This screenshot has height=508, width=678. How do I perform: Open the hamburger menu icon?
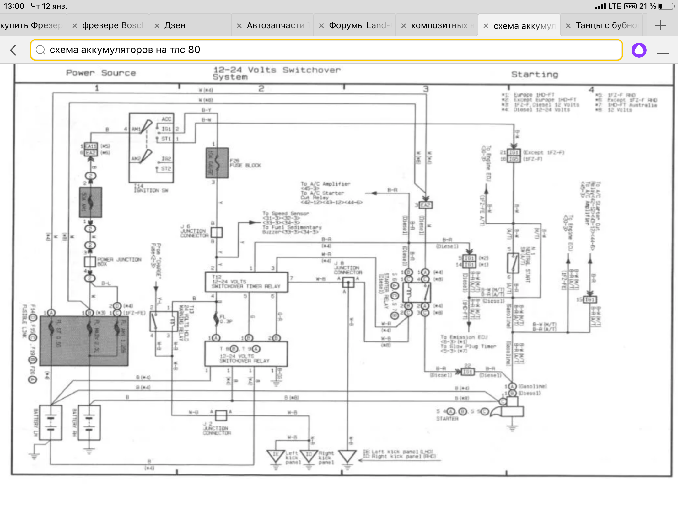(x=663, y=50)
